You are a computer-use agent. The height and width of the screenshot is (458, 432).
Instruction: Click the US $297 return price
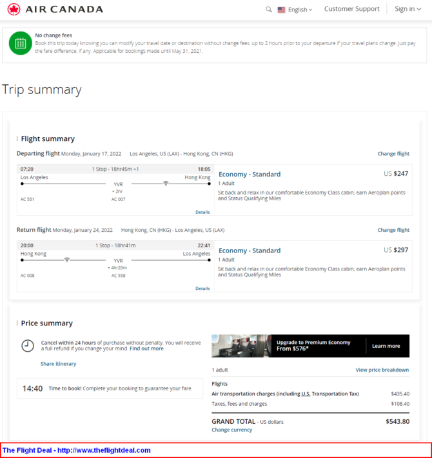click(x=396, y=250)
